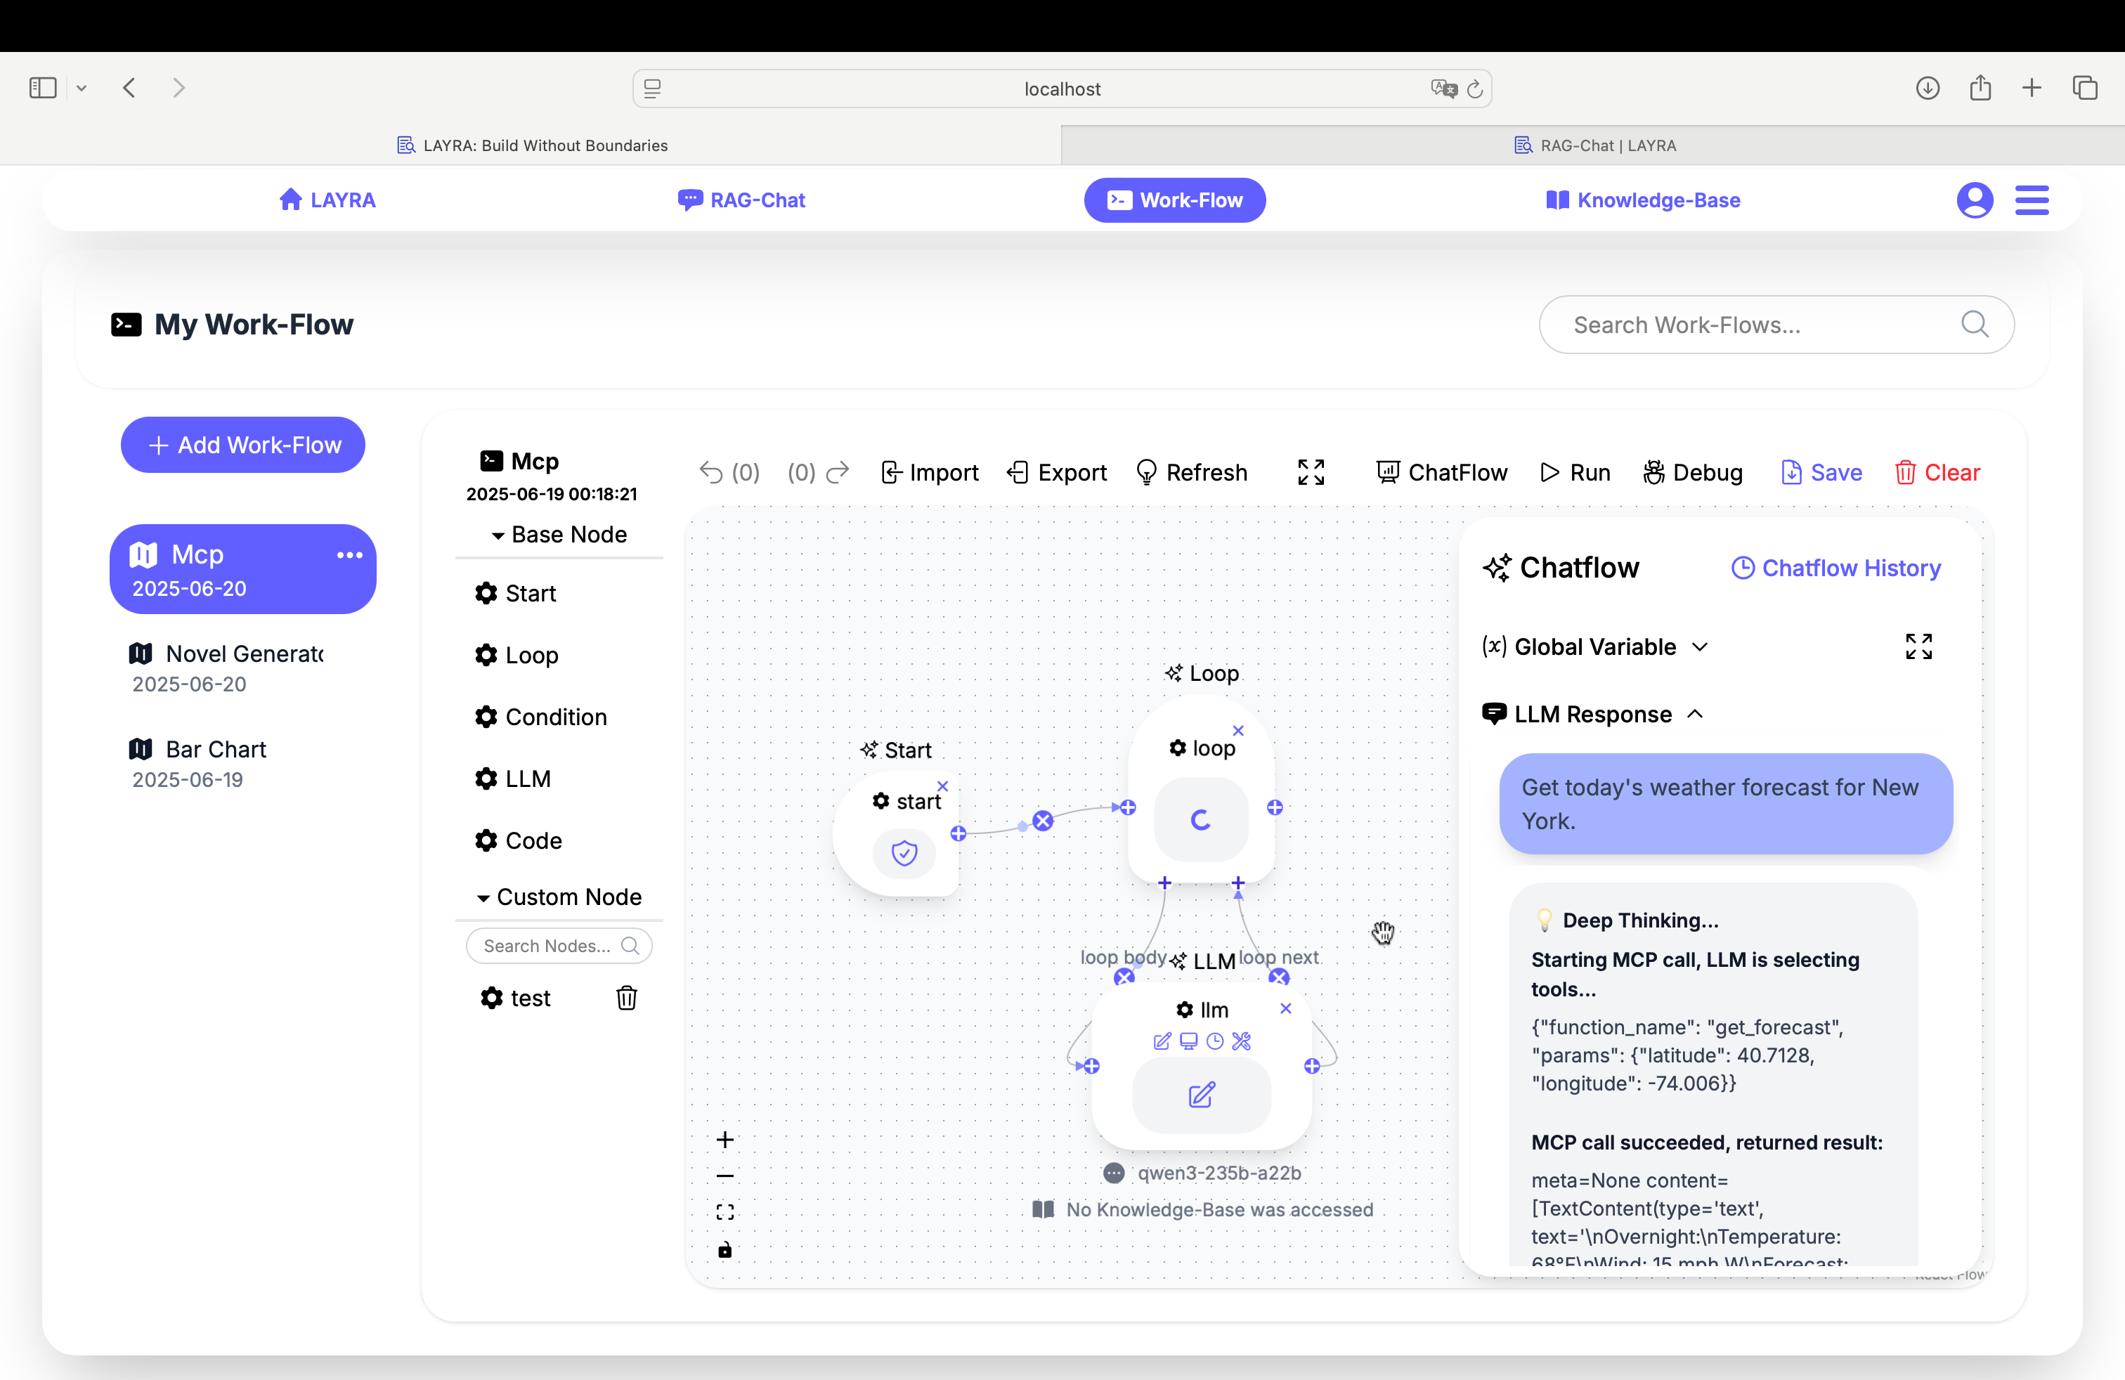Delete the test custom node

pyautogui.click(x=626, y=998)
